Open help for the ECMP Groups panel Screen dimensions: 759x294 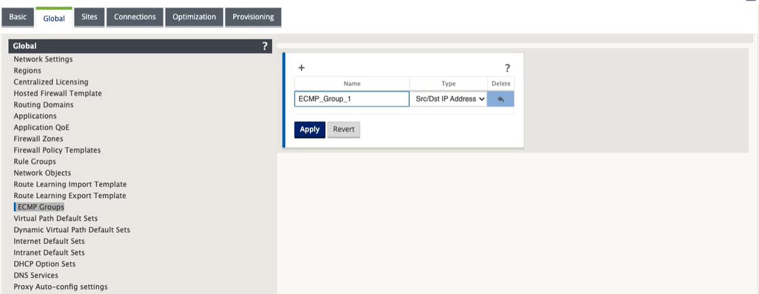click(x=507, y=68)
